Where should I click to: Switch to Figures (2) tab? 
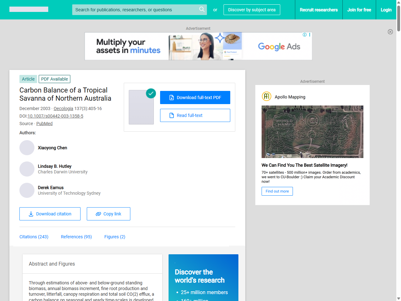coord(115,237)
